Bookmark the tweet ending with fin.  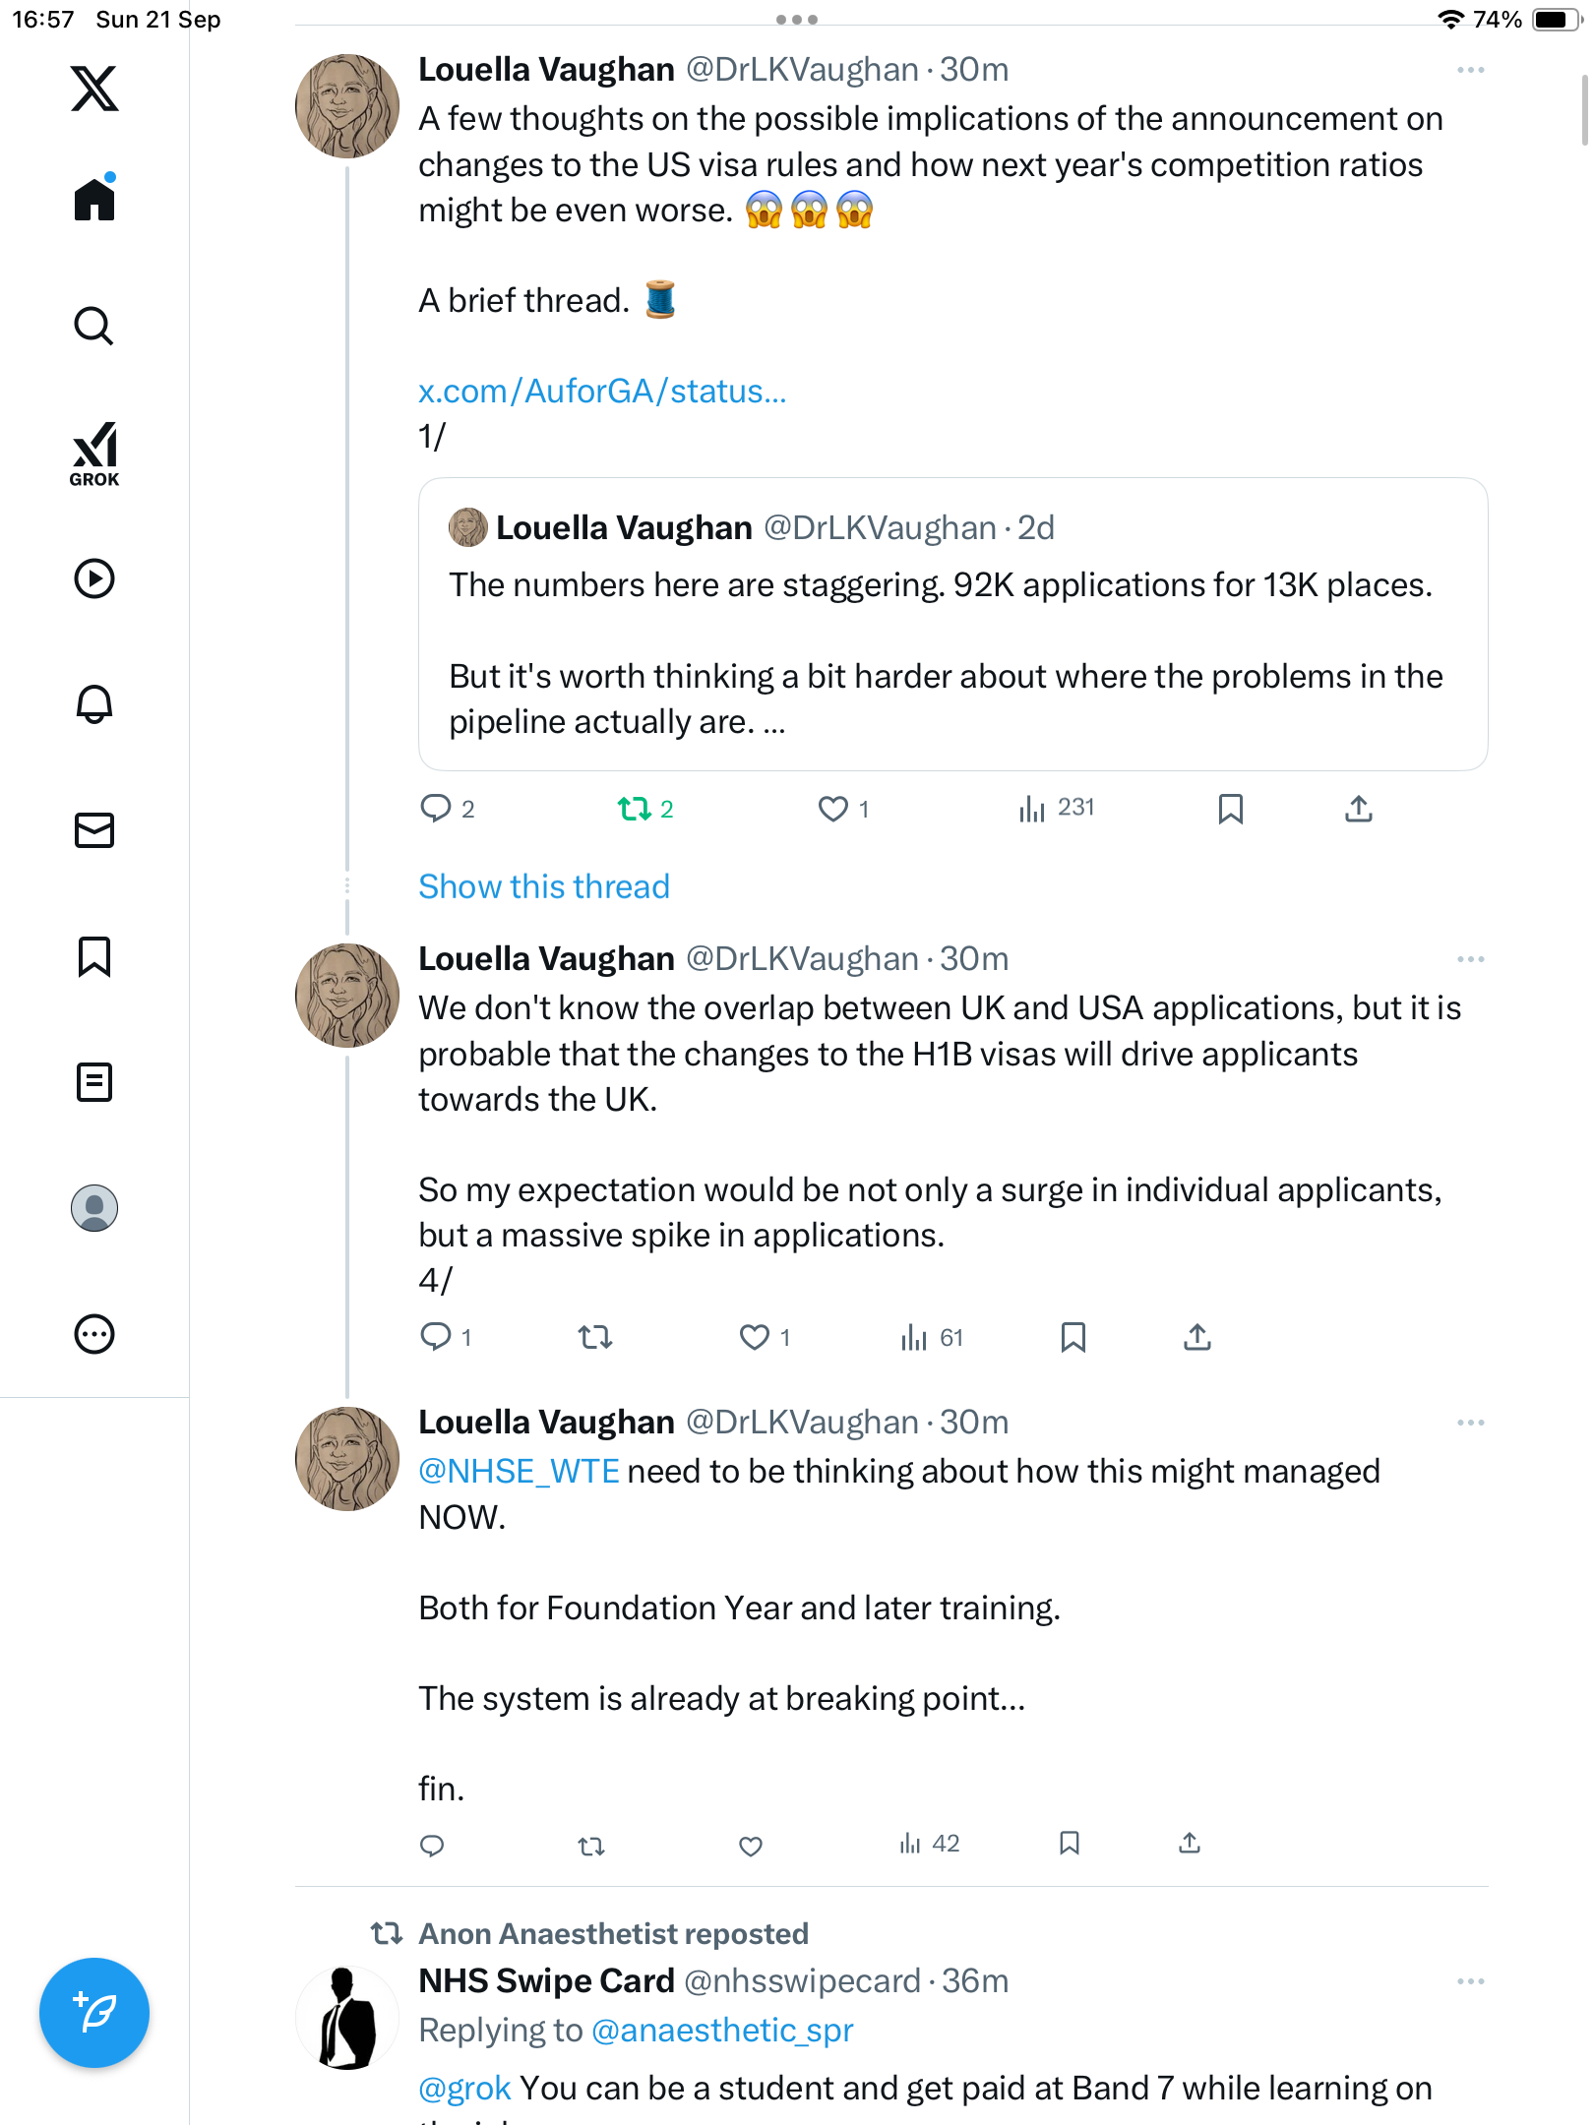pos(1070,1844)
